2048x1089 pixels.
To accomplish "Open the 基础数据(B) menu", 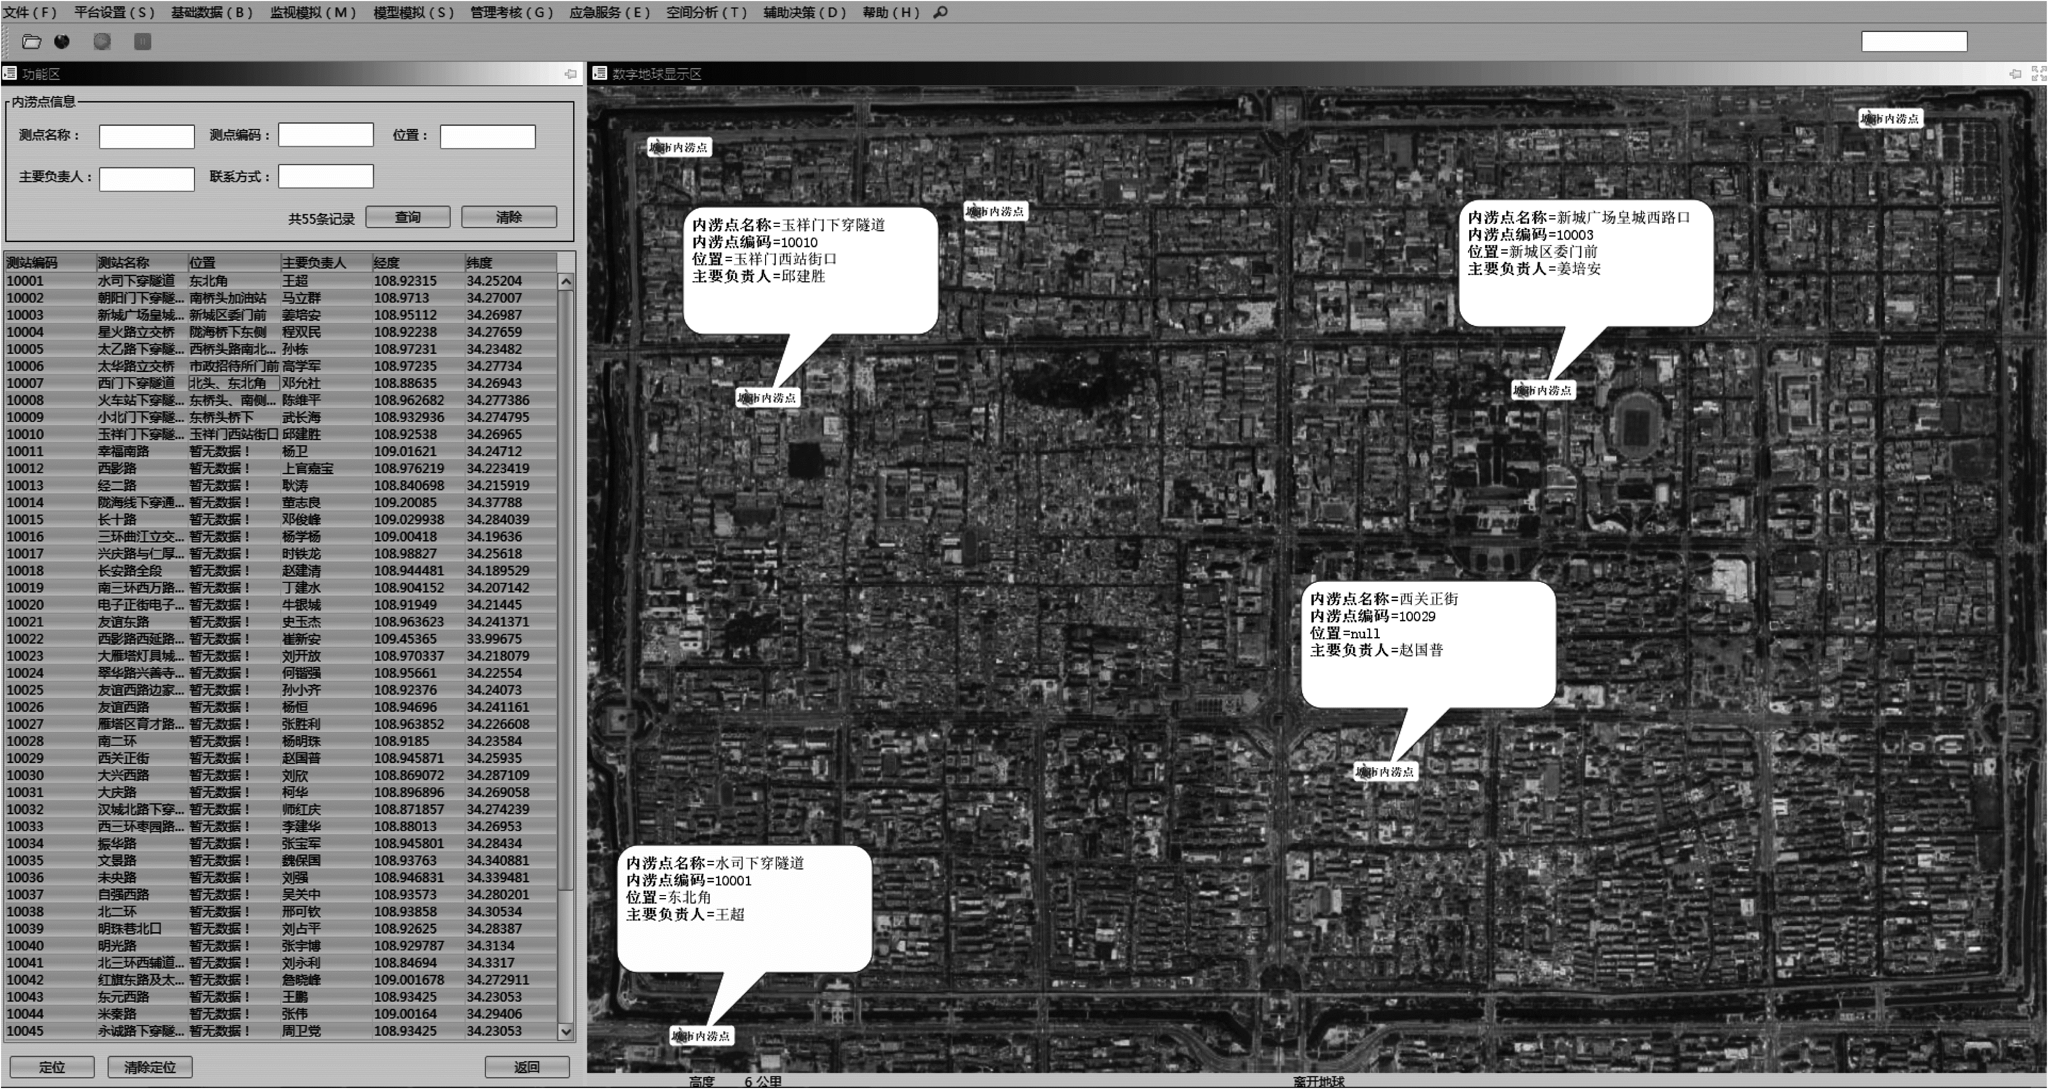I will [x=212, y=13].
